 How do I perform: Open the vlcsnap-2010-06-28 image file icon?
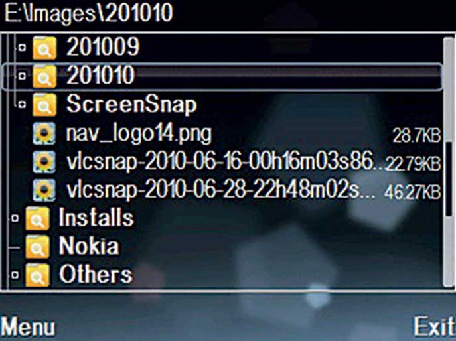click(44, 190)
